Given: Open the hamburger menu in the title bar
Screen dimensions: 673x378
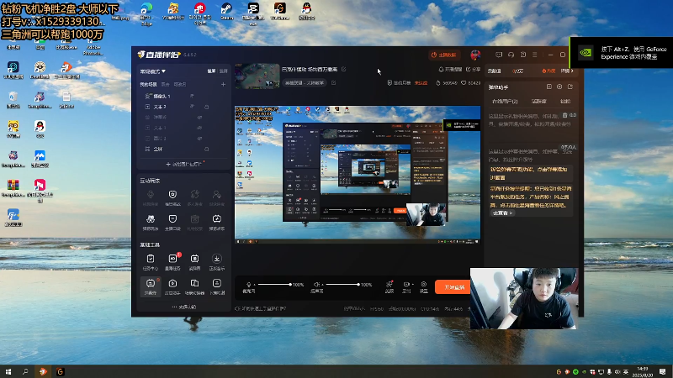Looking at the screenshot, I should (535, 55).
